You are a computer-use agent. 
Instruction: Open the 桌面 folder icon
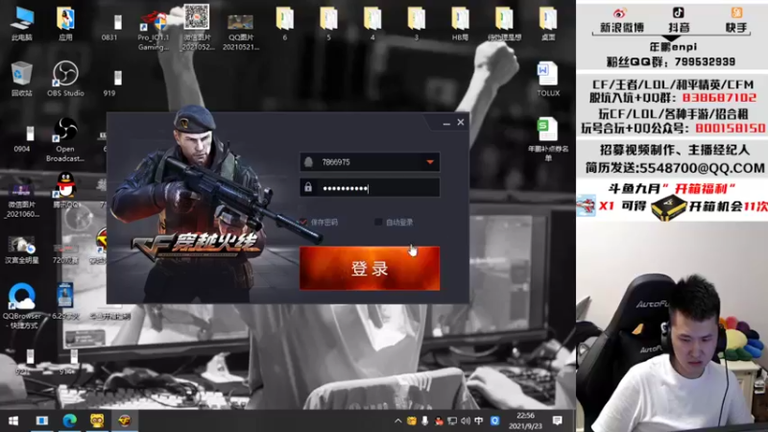(547, 23)
